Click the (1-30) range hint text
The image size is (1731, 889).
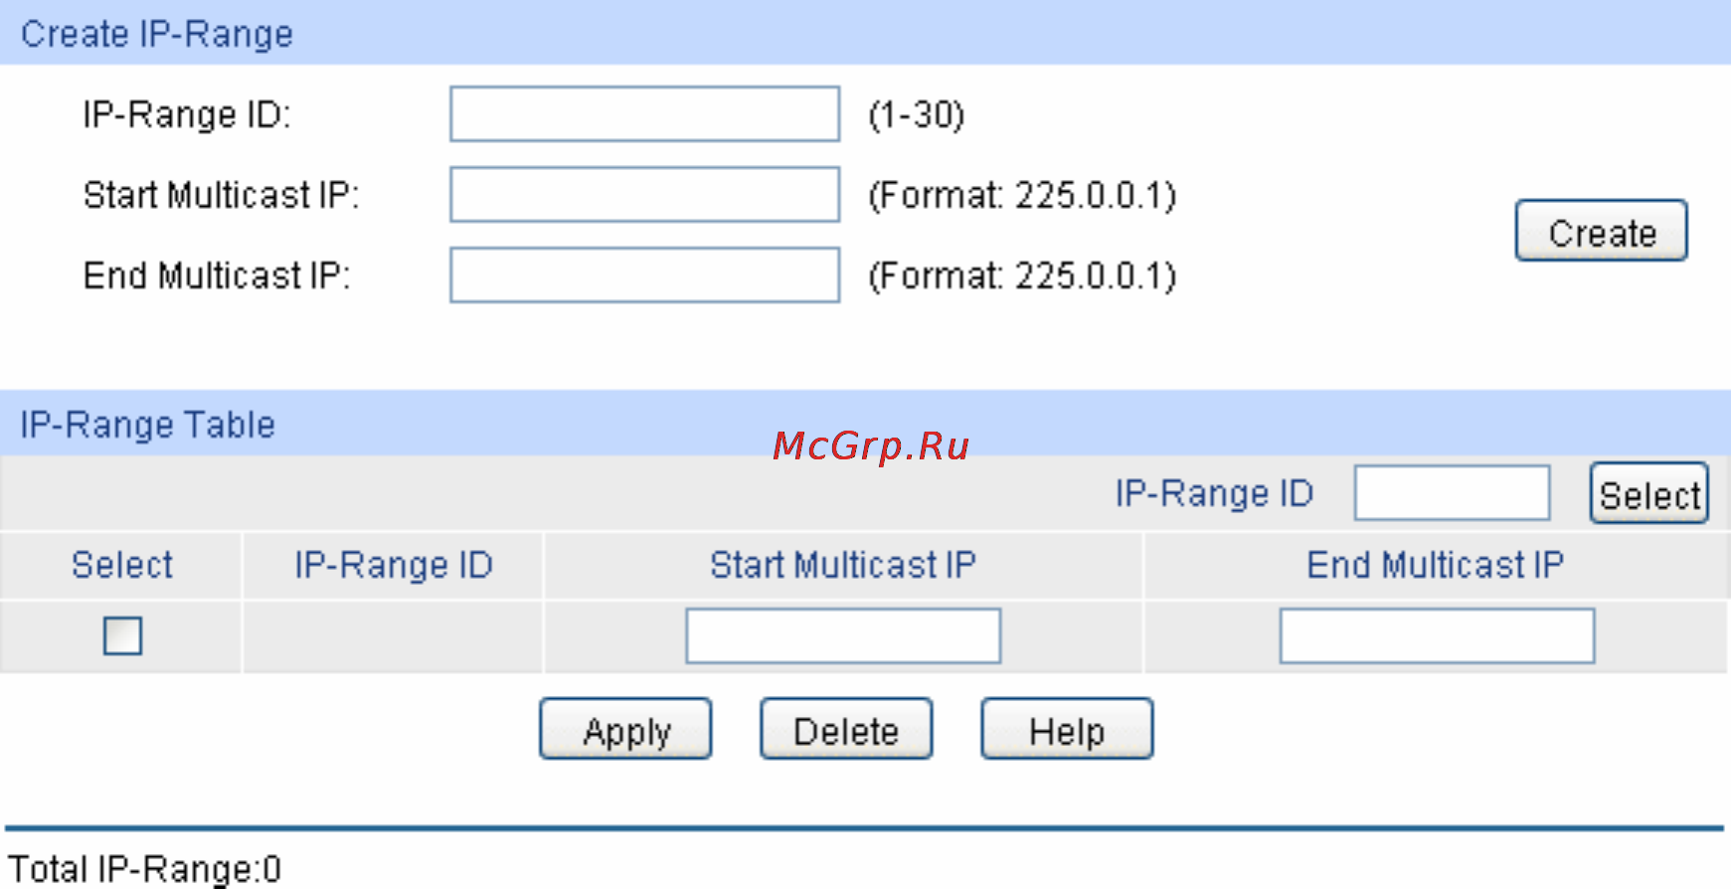click(x=917, y=115)
